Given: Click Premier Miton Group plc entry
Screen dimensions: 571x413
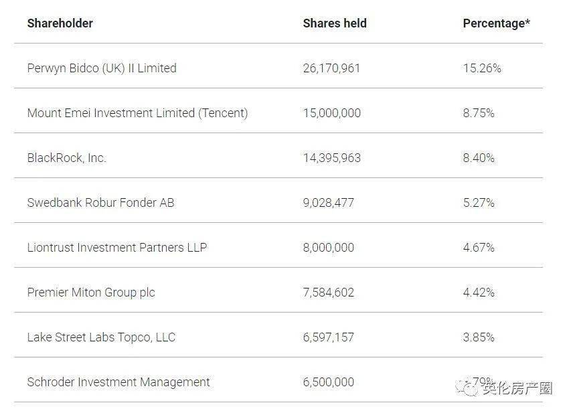Looking at the screenshot, I should coord(91,293).
